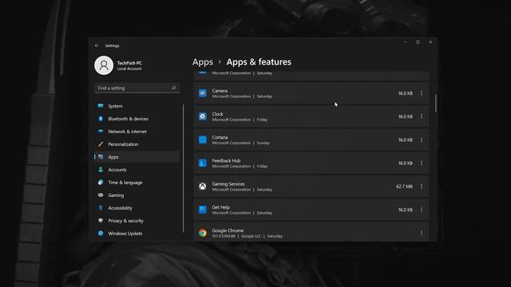Click the Accounts person icon
Image resolution: width=511 pixels, height=287 pixels.
click(101, 170)
